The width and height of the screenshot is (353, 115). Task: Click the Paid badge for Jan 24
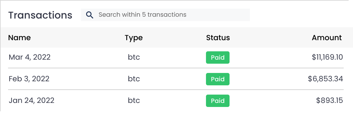(x=218, y=101)
